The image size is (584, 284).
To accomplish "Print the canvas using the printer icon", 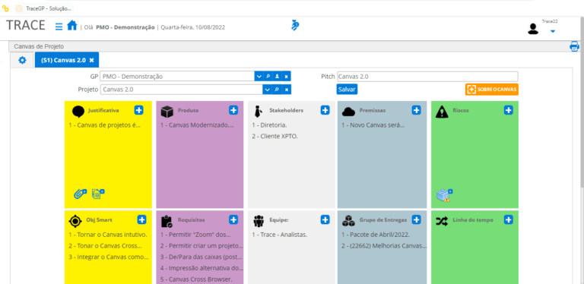I will click(574, 46).
